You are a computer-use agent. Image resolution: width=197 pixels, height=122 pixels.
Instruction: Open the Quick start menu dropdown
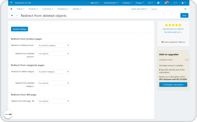(139, 9)
